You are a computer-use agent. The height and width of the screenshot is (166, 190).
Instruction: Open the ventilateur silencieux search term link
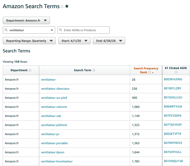click(x=55, y=89)
